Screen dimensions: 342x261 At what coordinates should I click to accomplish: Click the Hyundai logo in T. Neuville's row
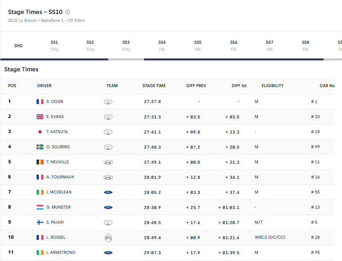click(x=108, y=162)
